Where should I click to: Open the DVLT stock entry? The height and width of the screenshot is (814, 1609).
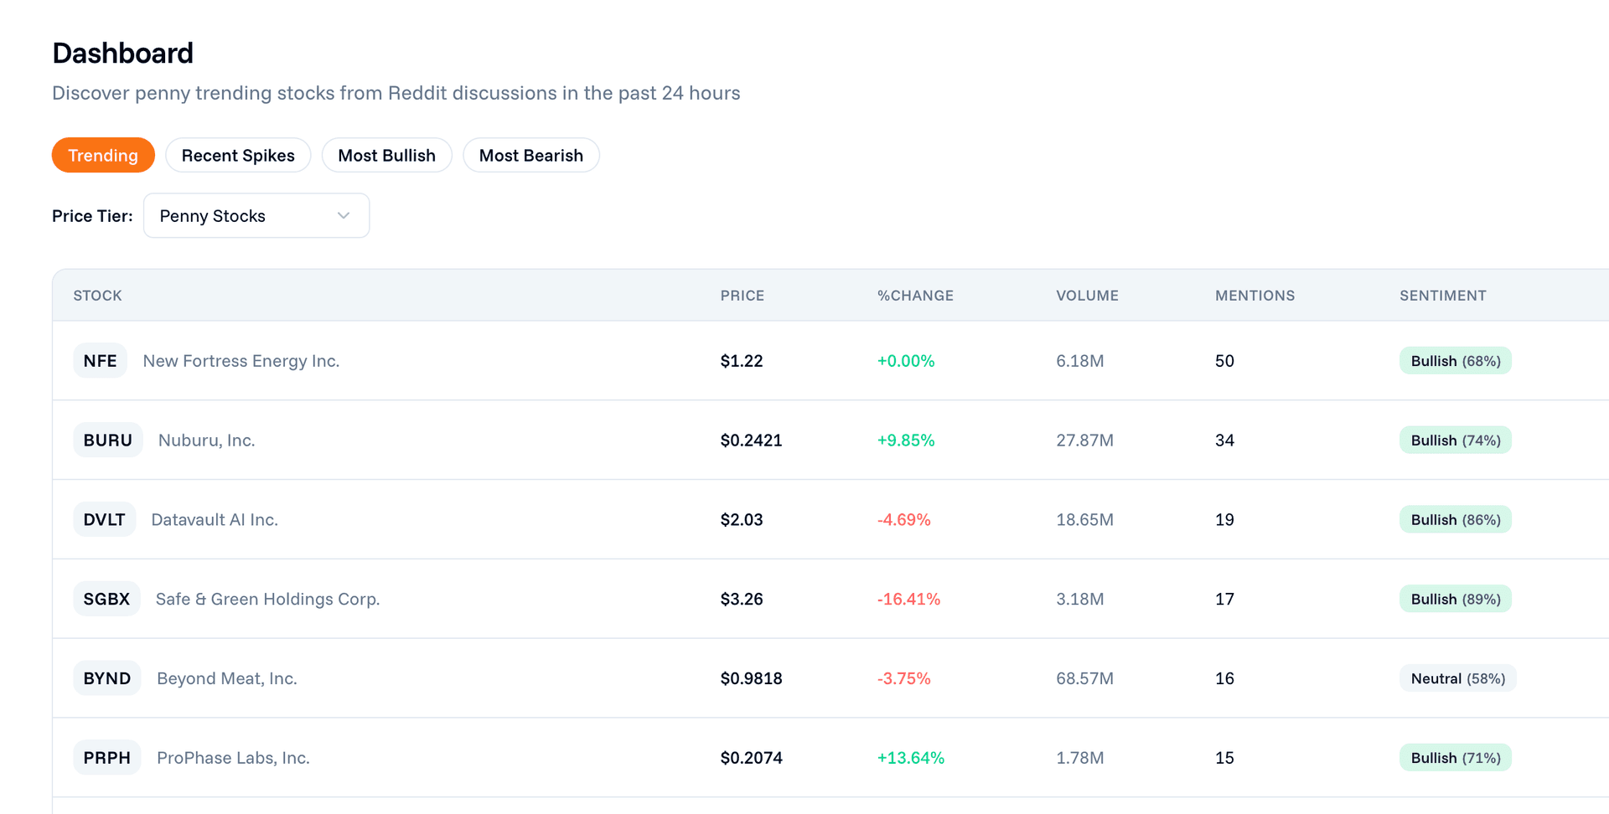104,519
